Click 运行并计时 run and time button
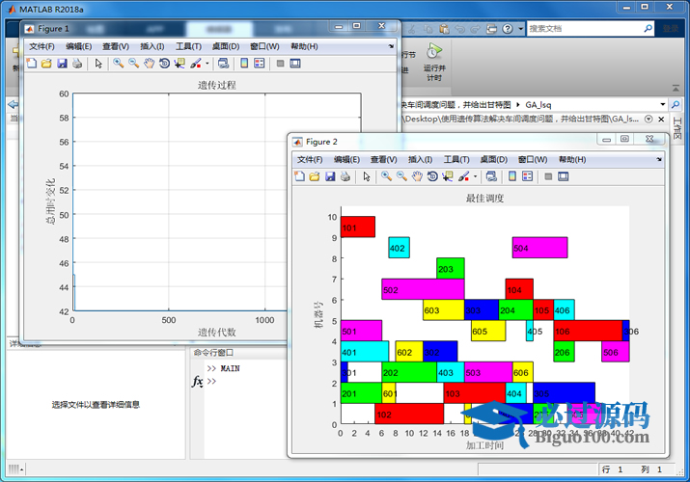 pyautogui.click(x=434, y=62)
